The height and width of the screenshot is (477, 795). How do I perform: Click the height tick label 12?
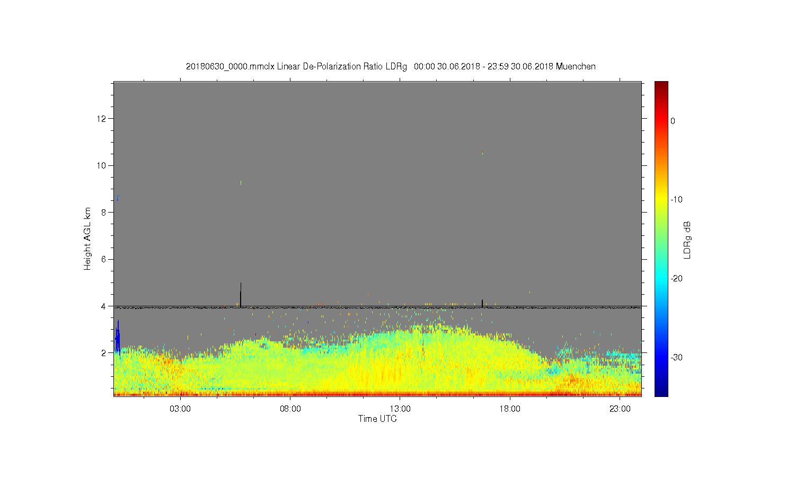(x=101, y=119)
